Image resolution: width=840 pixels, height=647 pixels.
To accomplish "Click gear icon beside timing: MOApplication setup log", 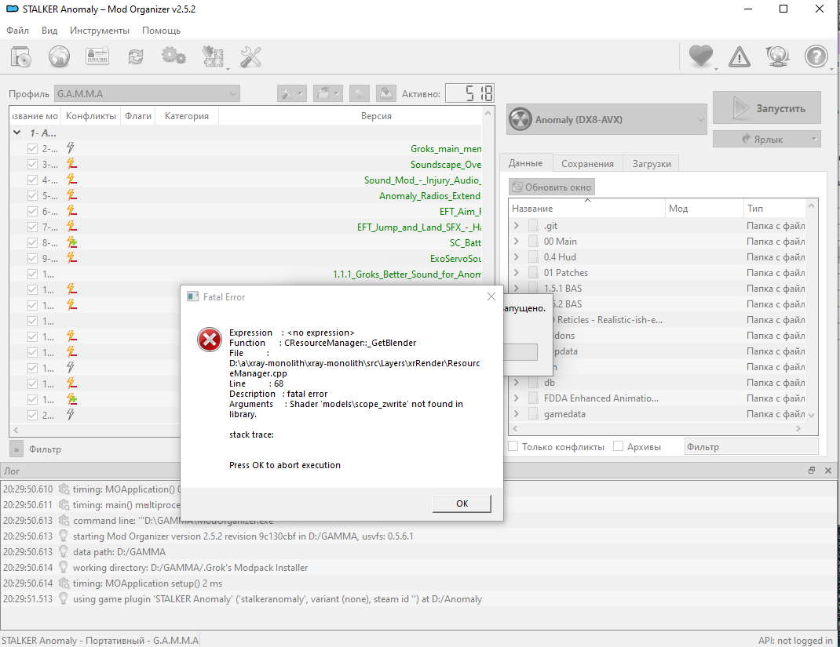I will click(x=64, y=583).
